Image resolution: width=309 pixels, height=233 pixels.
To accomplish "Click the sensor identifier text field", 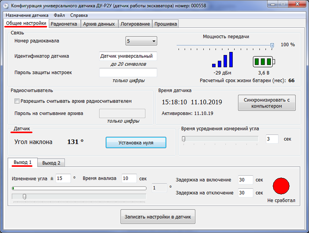I will 128,56.
